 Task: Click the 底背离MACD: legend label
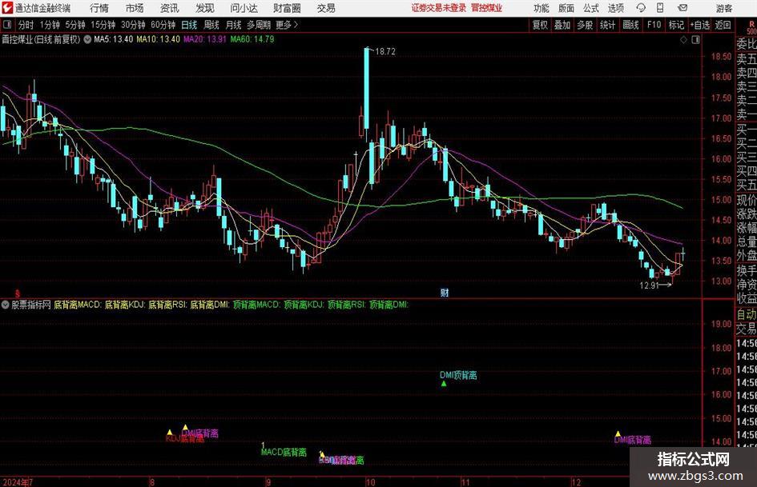click(x=78, y=305)
